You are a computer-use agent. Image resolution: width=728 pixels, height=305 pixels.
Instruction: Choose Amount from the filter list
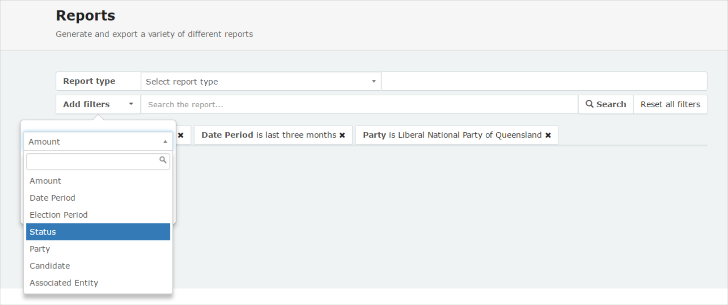[98, 181]
